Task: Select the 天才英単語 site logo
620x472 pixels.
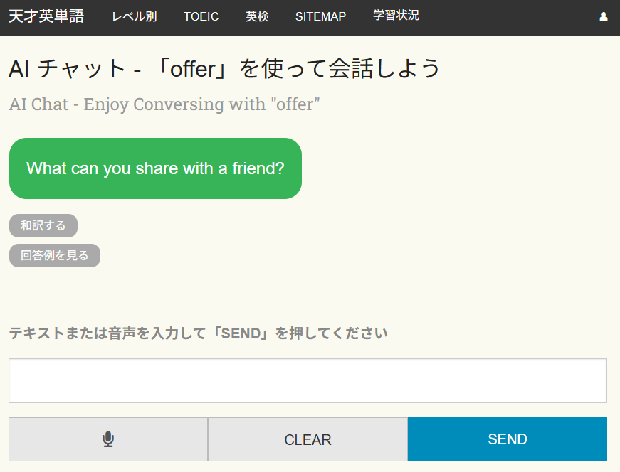Action: 45,16
